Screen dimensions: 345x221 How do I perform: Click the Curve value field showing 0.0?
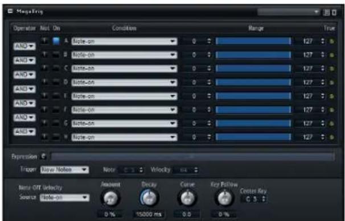pos(187,214)
